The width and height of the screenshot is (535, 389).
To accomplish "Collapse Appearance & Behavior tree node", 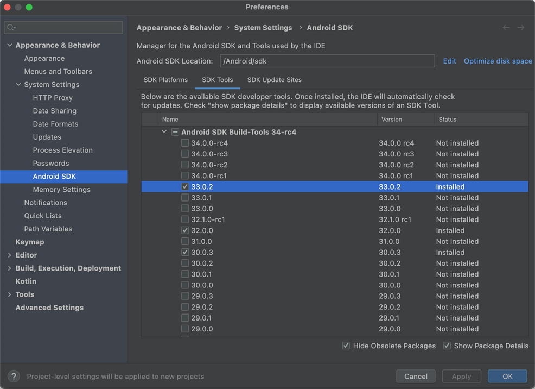I will point(10,45).
